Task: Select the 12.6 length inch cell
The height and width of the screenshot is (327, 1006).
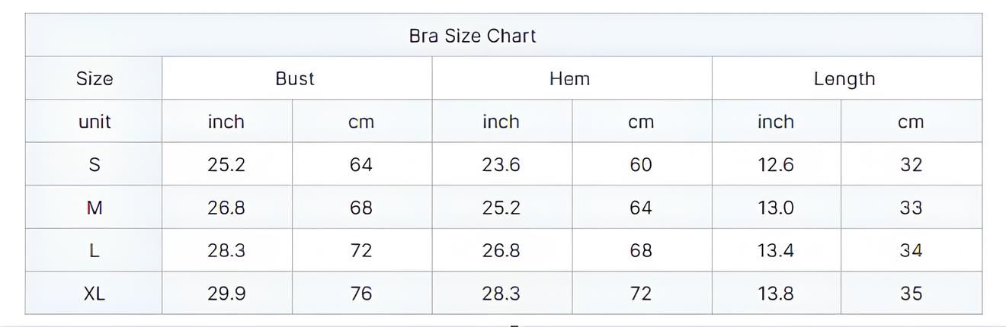Action: [x=777, y=164]
